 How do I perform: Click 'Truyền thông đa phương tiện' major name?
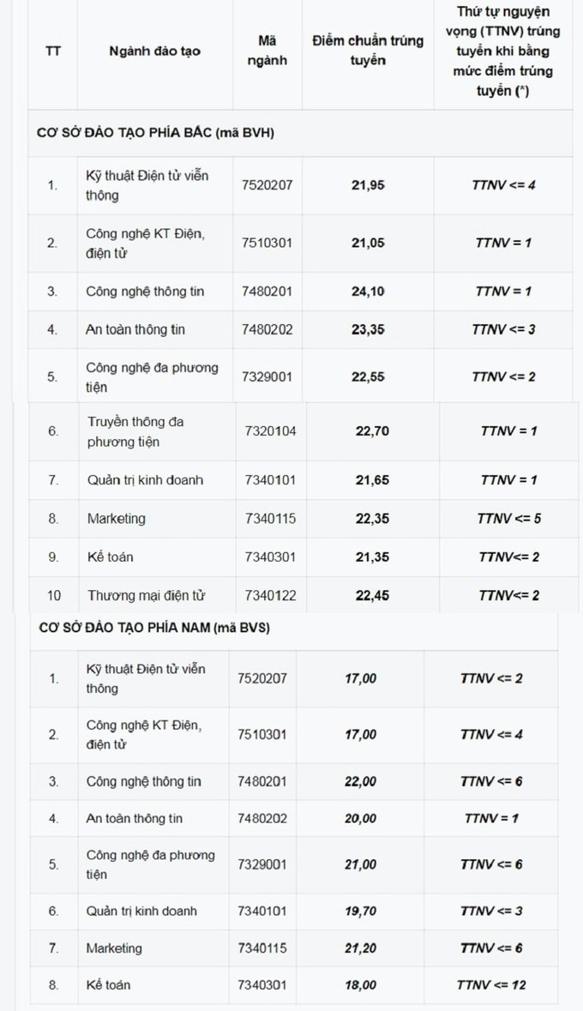[136, 431]
